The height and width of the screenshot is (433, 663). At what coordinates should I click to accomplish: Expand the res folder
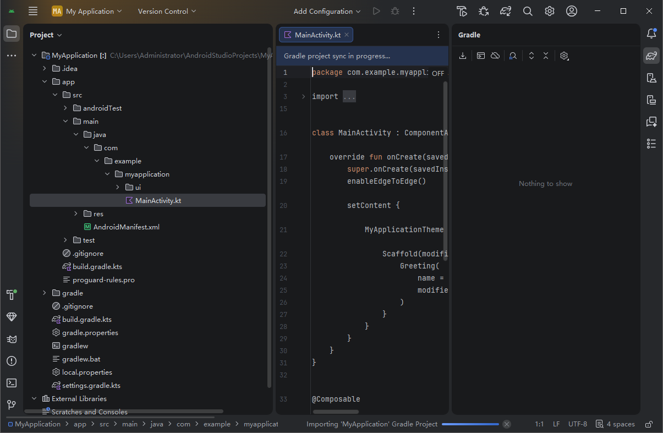click(x=76, y=214)
